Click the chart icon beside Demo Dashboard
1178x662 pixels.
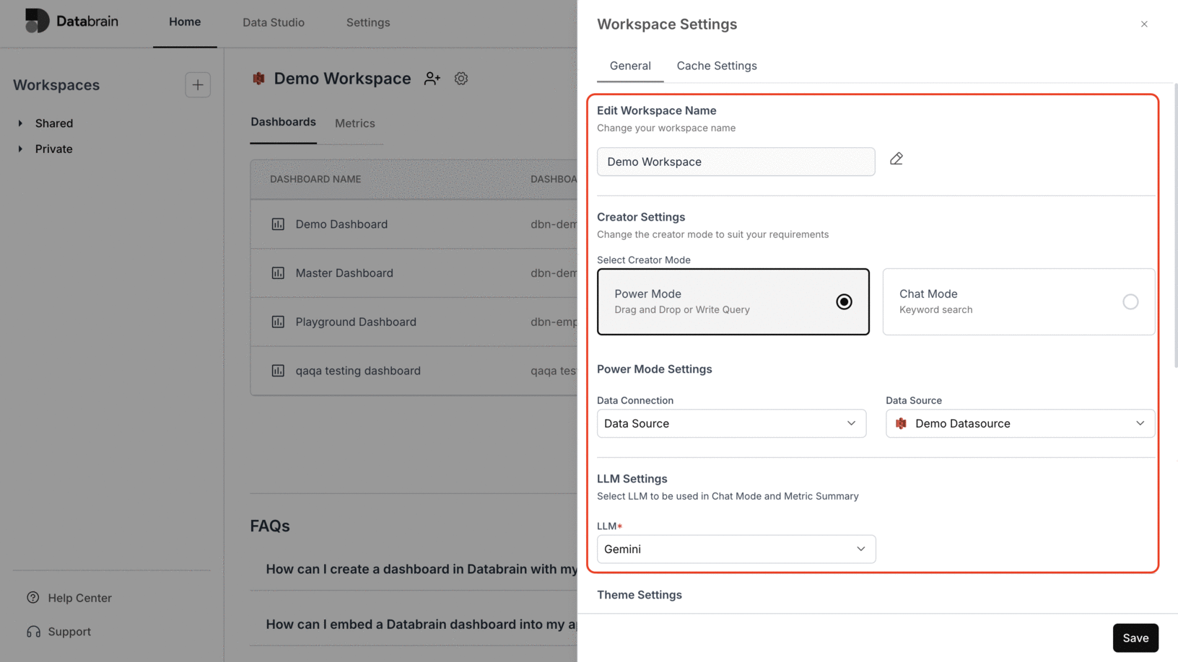coord(279,224)
